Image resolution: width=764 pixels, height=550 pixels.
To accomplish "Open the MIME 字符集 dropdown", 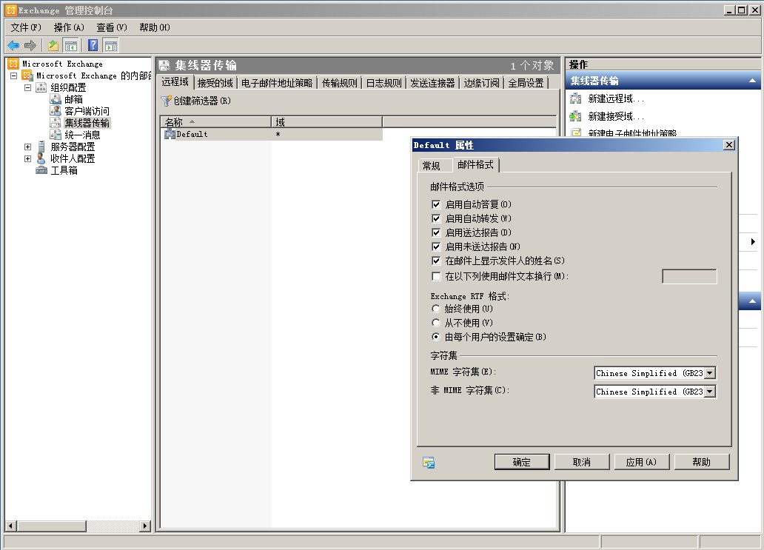I will 710,373.
